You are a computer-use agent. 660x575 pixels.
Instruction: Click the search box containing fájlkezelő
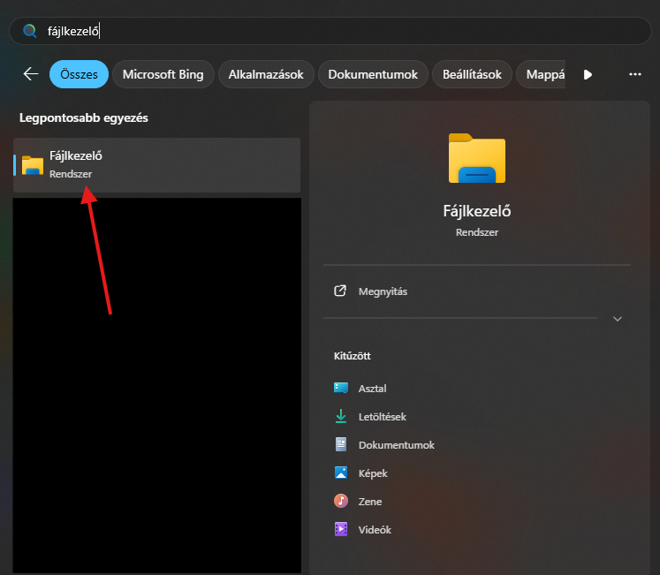(x=336, y=31)
